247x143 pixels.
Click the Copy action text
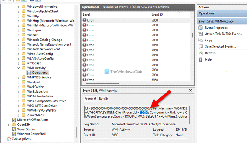pos(209,40)
